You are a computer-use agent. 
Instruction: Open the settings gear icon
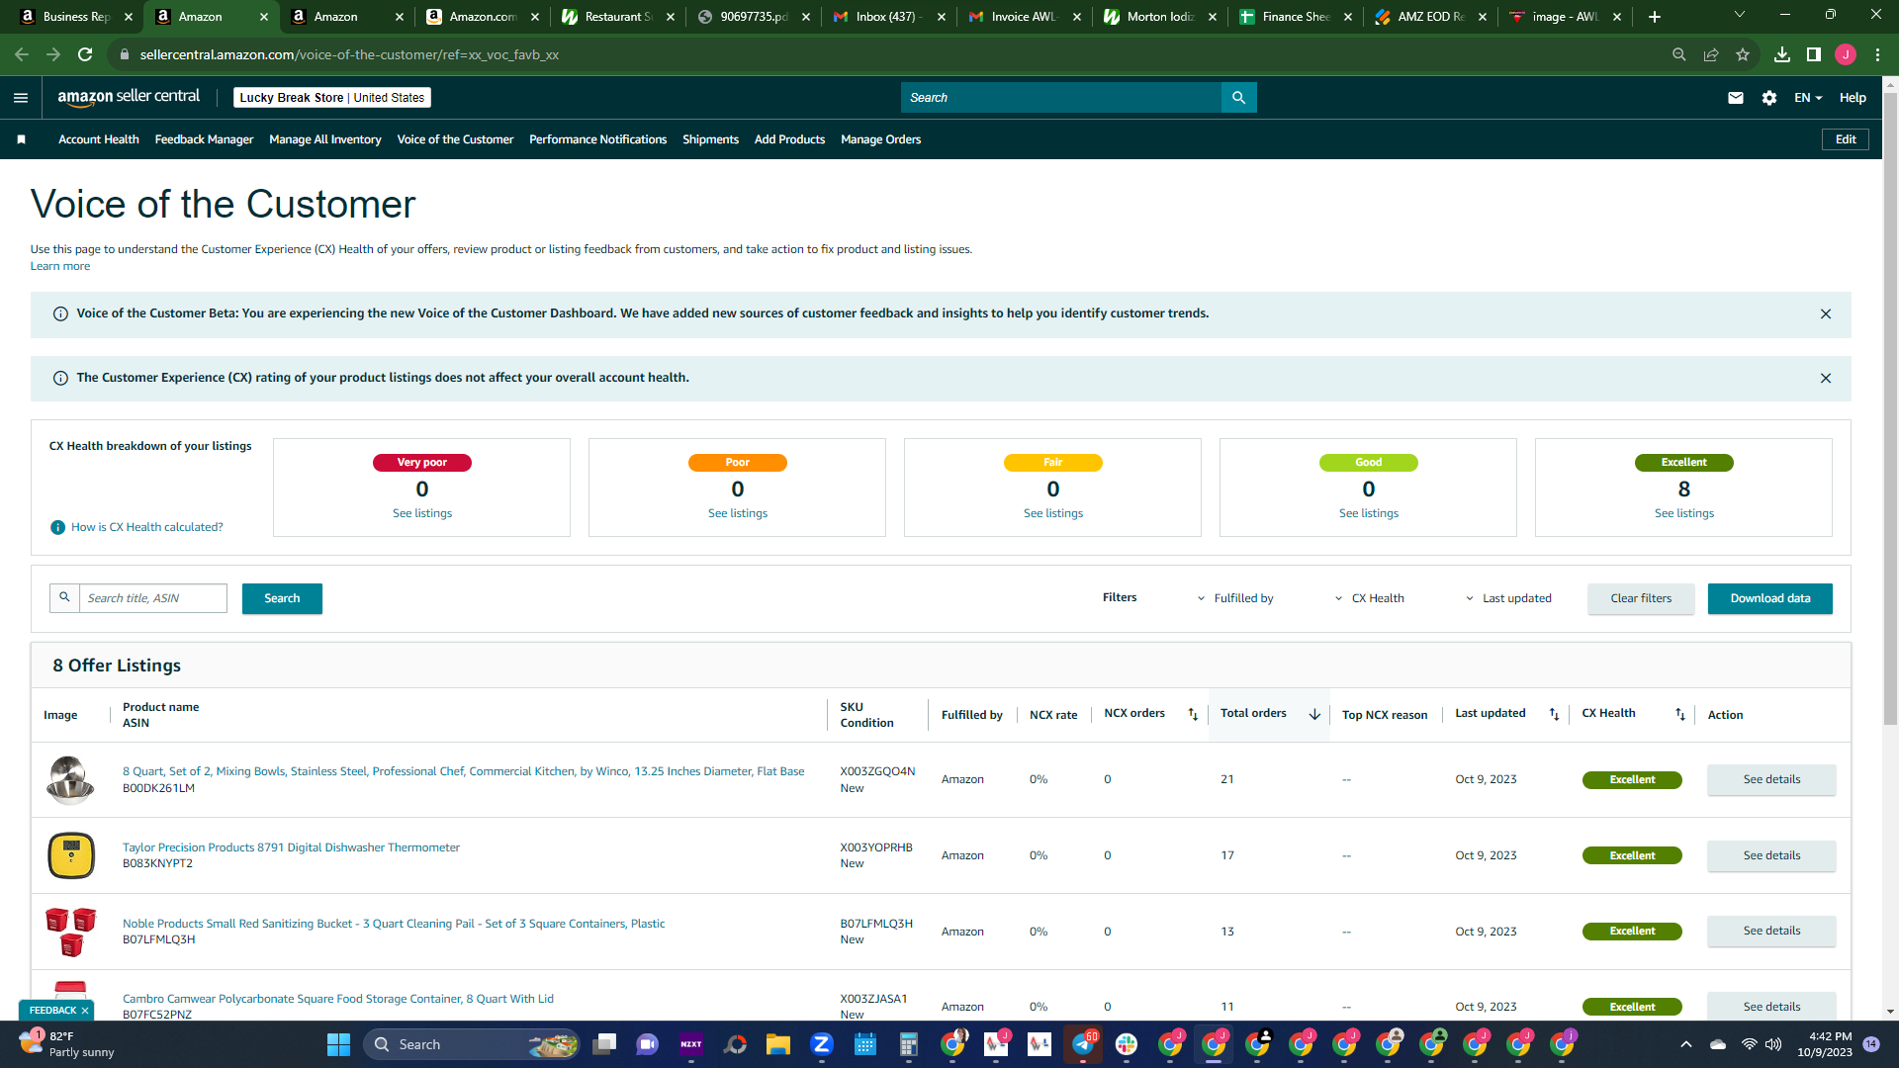coord(1769,98)
